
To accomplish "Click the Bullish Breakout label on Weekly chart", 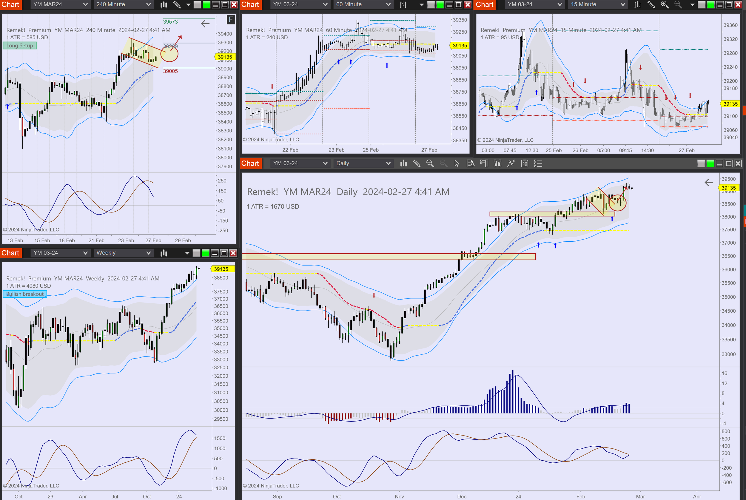I will click(x=25, y=294).
